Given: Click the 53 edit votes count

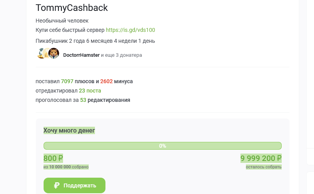Looking at the screenshot, I should coord(83,100).
